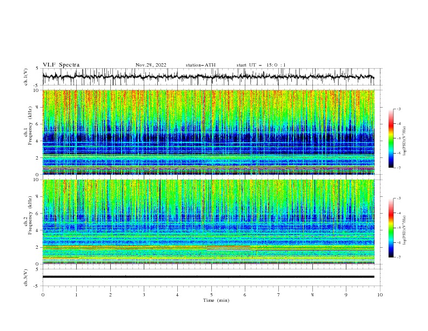Click time axis tick label "0"

[x=43, y=295]
